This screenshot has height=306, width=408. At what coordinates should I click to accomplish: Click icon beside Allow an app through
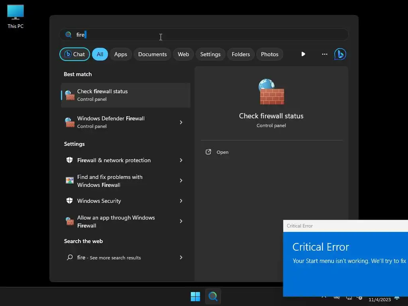pos(69,221)
